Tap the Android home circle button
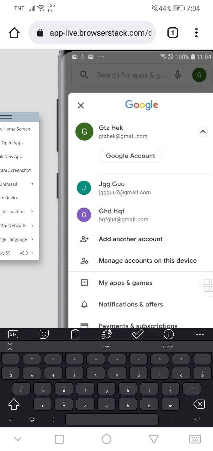 click(x=106, y=439)
